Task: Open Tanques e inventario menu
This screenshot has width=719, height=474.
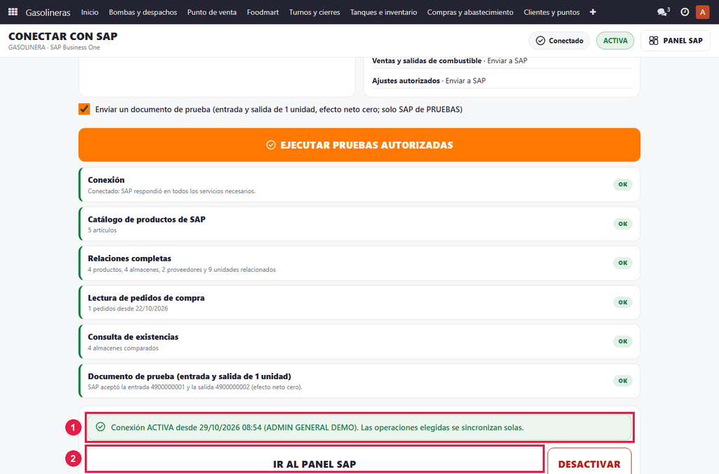Action: tap(384, 13)
